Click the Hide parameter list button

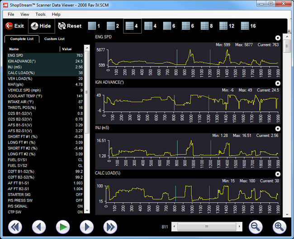point(41,26)
